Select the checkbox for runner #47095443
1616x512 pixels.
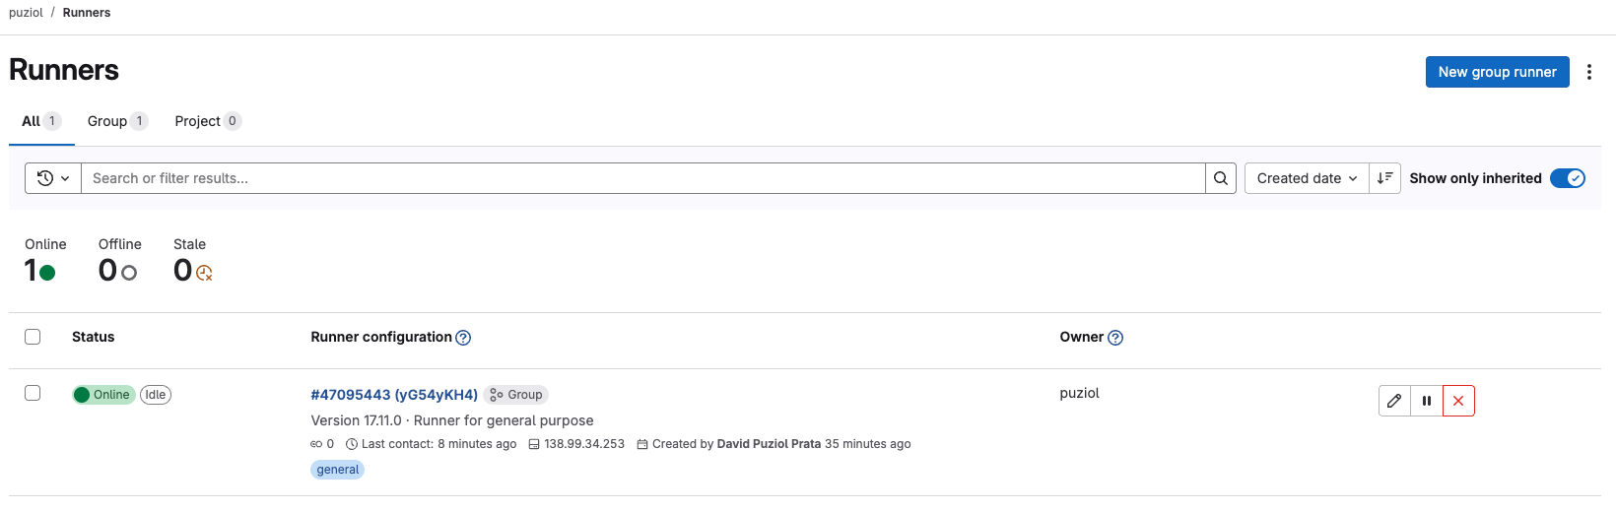[x=33, y=393]
